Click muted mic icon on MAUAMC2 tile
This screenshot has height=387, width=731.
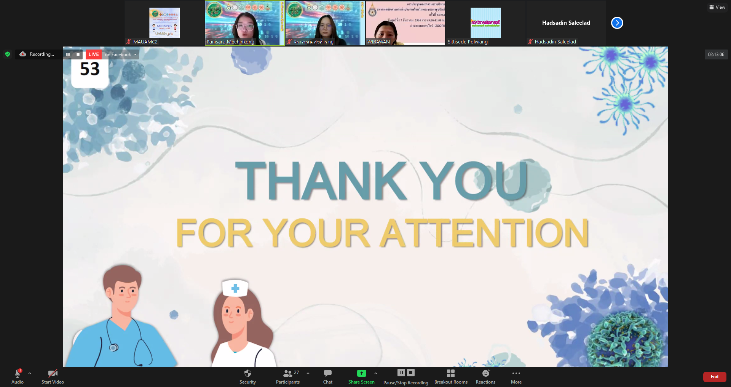click(129, 42)
